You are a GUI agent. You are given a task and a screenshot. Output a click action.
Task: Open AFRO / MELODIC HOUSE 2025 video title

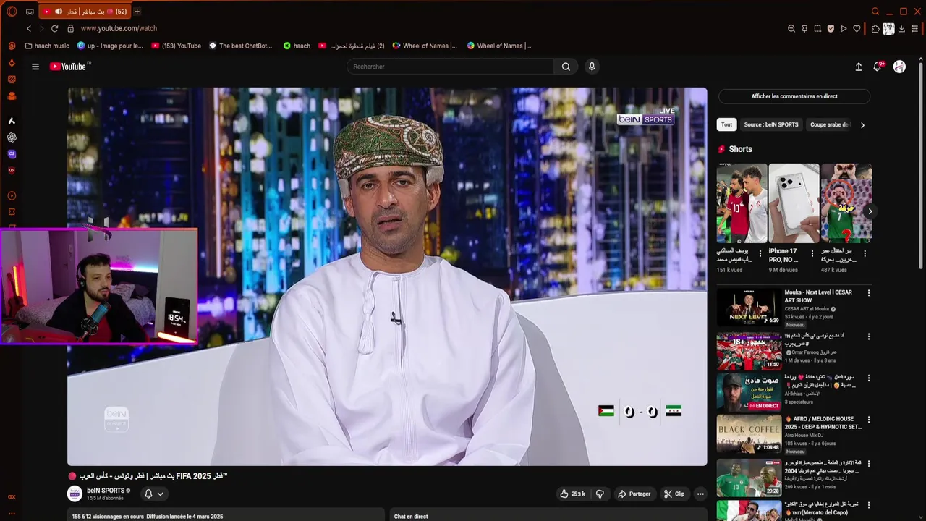[823, 423]
